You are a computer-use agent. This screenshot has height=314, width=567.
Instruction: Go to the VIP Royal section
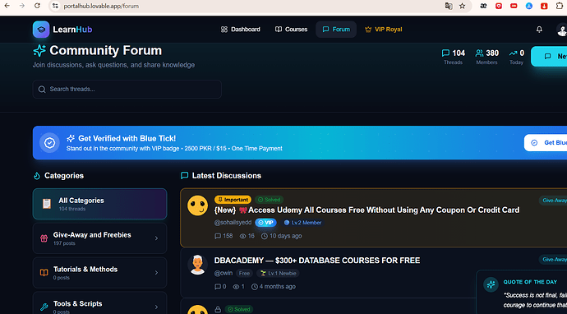click(383, 30)
